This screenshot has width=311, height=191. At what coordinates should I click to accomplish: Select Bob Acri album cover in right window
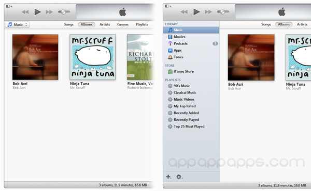[251, 57]
